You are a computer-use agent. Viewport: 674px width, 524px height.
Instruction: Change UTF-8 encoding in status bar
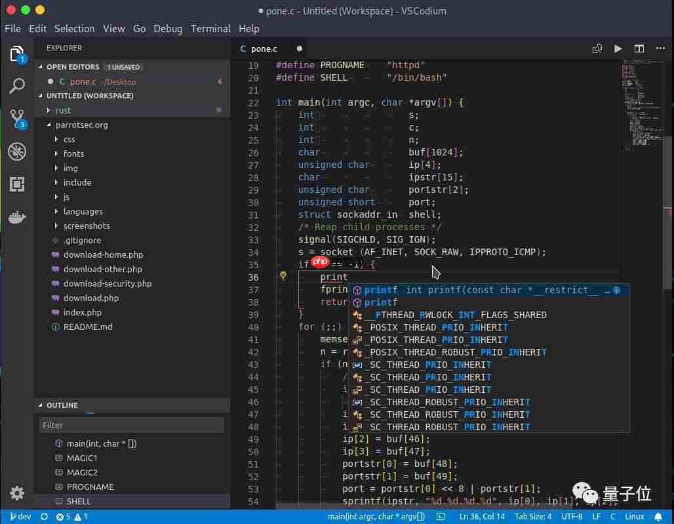572,517
